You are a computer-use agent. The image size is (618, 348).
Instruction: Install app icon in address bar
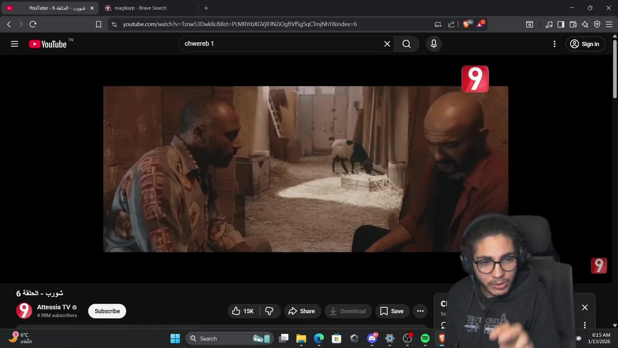click(438, 24)
